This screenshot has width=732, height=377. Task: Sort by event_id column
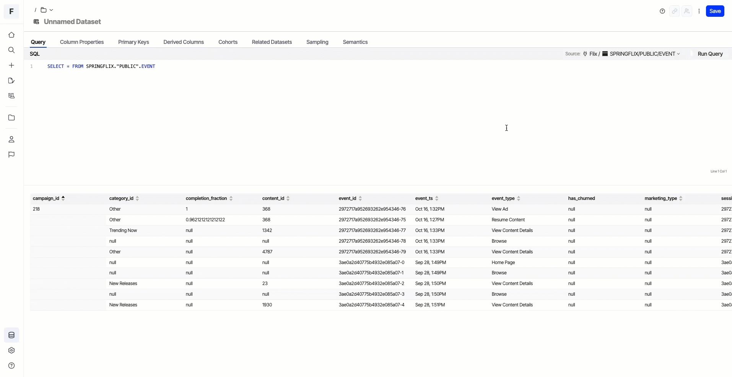tap(360, 198)
